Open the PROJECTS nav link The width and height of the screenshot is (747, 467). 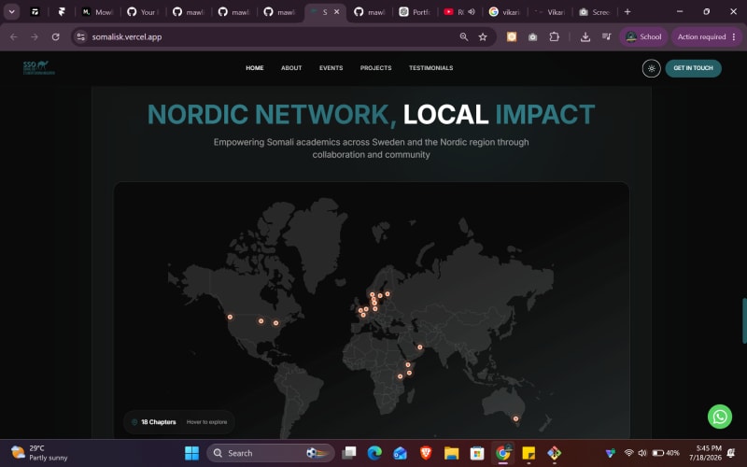[375, 68]
